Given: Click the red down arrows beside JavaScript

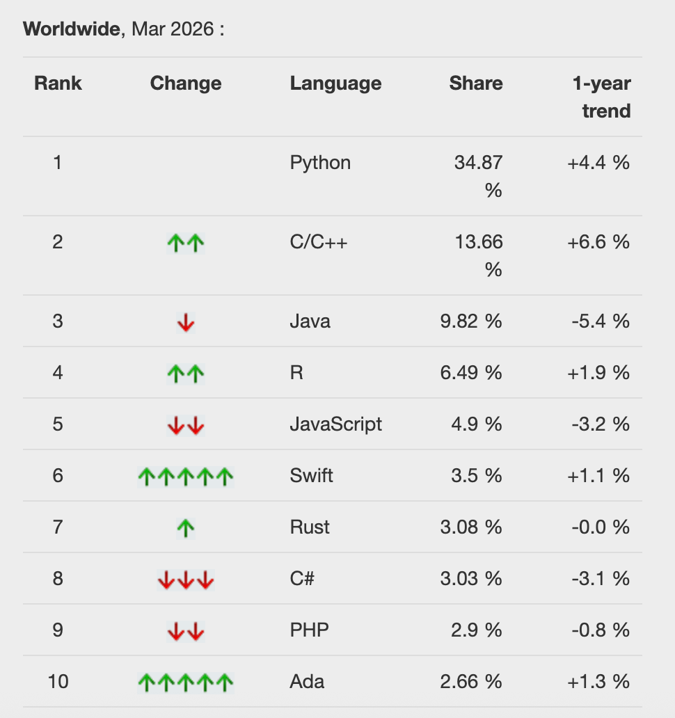Looking at the screenshot, I should [186, 424].
